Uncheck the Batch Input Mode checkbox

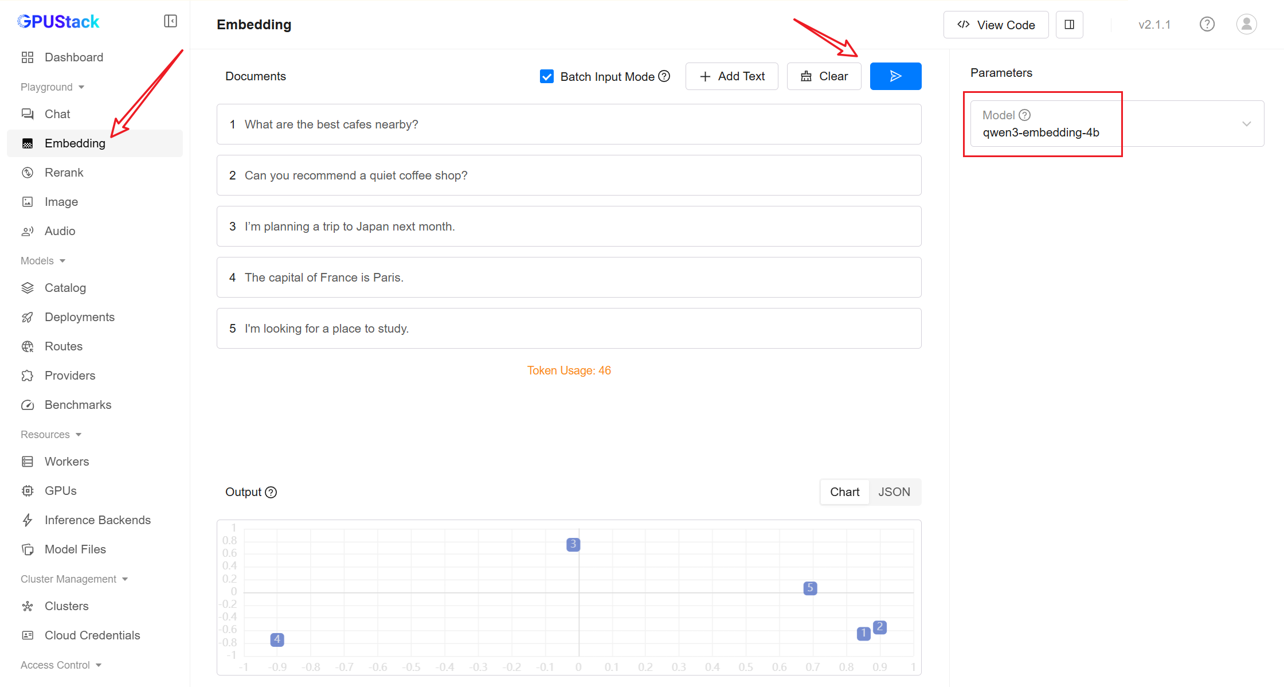(547, 76)
